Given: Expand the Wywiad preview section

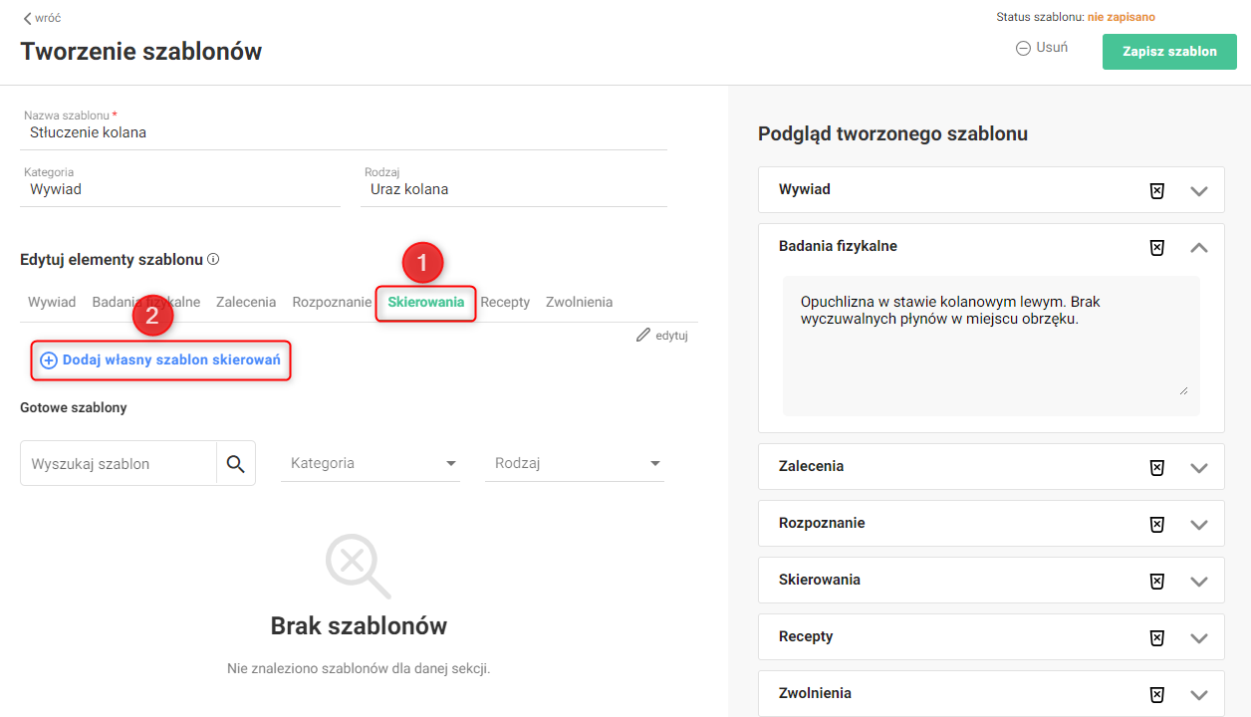Looking at the screenshot, I should (1199, 190).
